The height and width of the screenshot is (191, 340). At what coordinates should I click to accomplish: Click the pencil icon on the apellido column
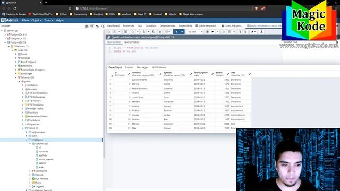click(x=191, y=74)
